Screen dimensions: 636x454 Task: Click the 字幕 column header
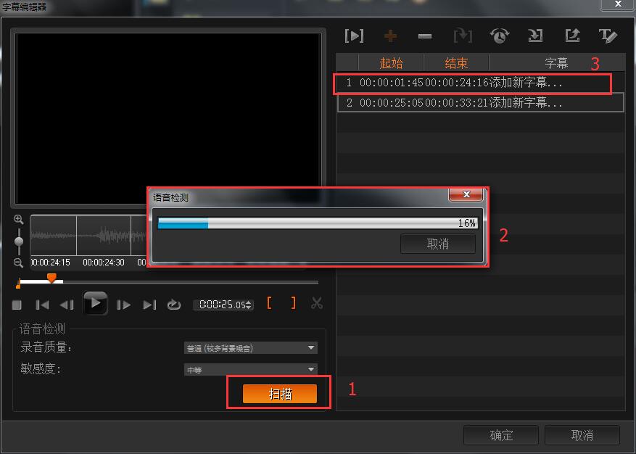556,63
